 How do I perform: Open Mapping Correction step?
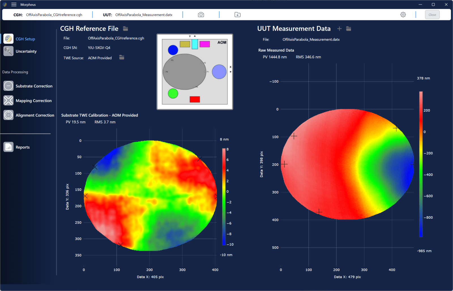[x=33, y=101]
